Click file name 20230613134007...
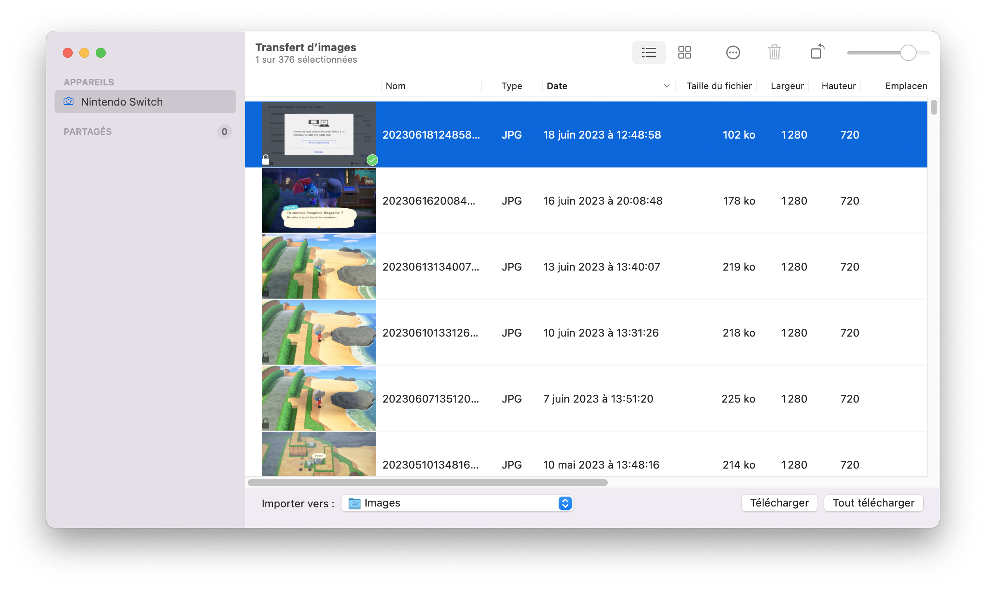Image resolution: width=986 pixels, height=589 pixels. [x=431, y=267]
